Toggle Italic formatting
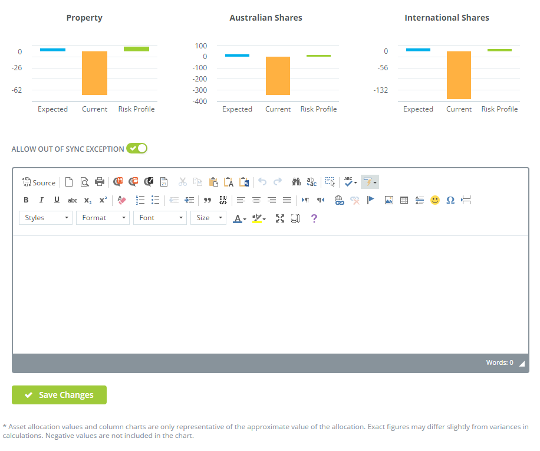The width and height of the screenshot is (540, 451). tap(41, 200)
